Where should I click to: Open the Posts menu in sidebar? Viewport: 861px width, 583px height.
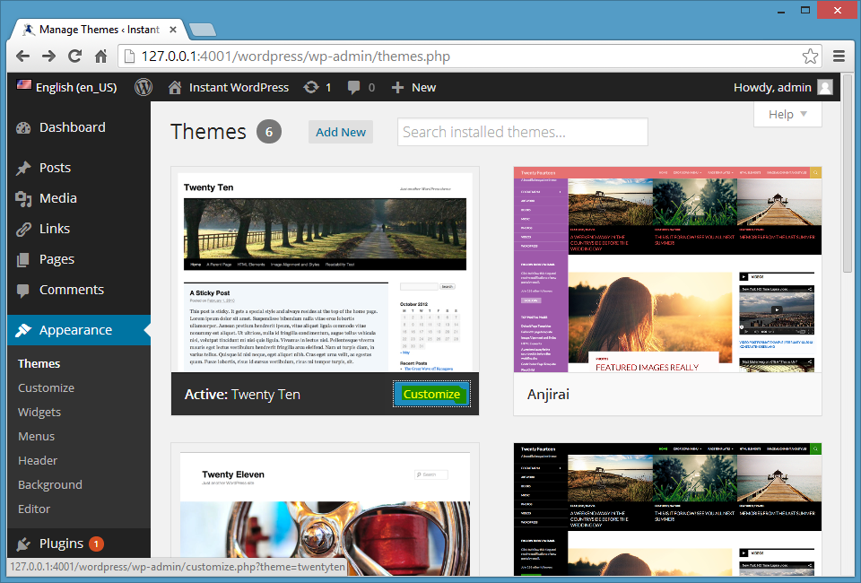55,168
